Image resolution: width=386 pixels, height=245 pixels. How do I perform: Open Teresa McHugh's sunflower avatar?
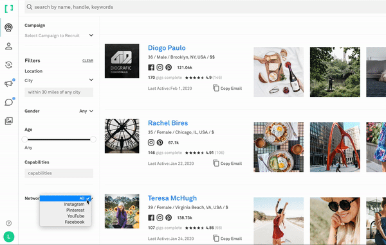[x=122, y=212]
